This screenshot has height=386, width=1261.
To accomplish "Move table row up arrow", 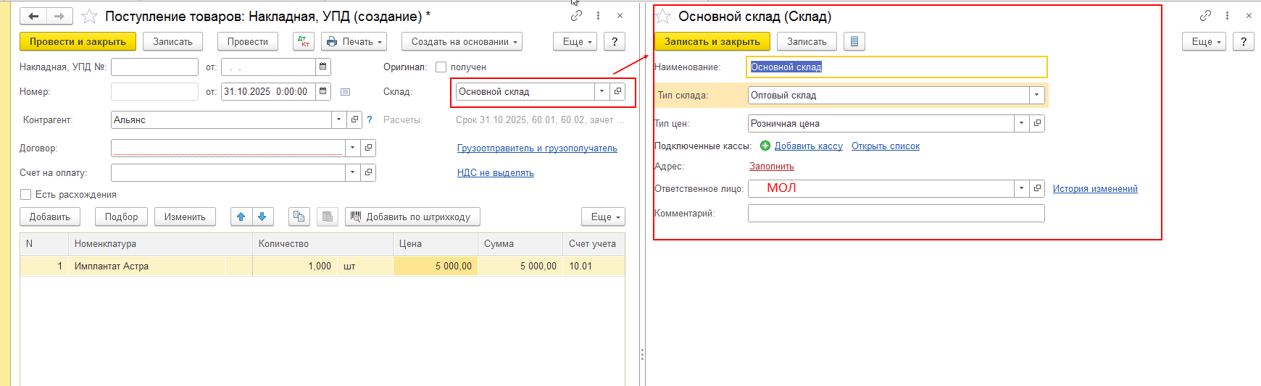I will [241, 217].
